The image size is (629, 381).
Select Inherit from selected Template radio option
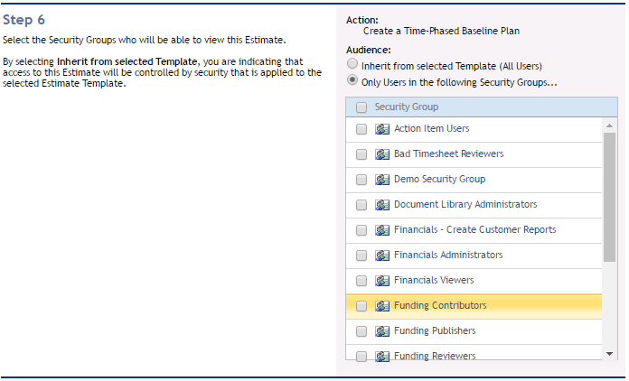352,64
